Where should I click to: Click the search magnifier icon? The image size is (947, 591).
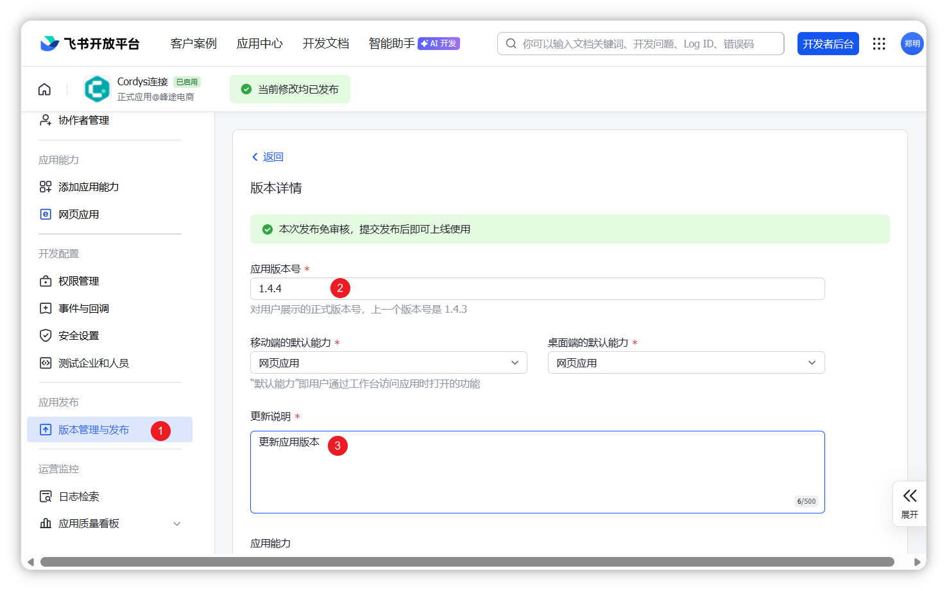pos(511,44)
